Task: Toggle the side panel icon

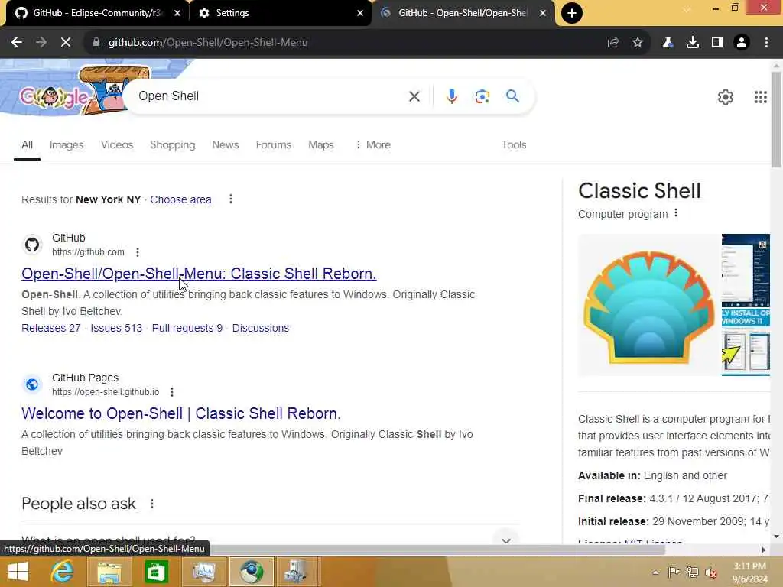Action: pos(717,43)
